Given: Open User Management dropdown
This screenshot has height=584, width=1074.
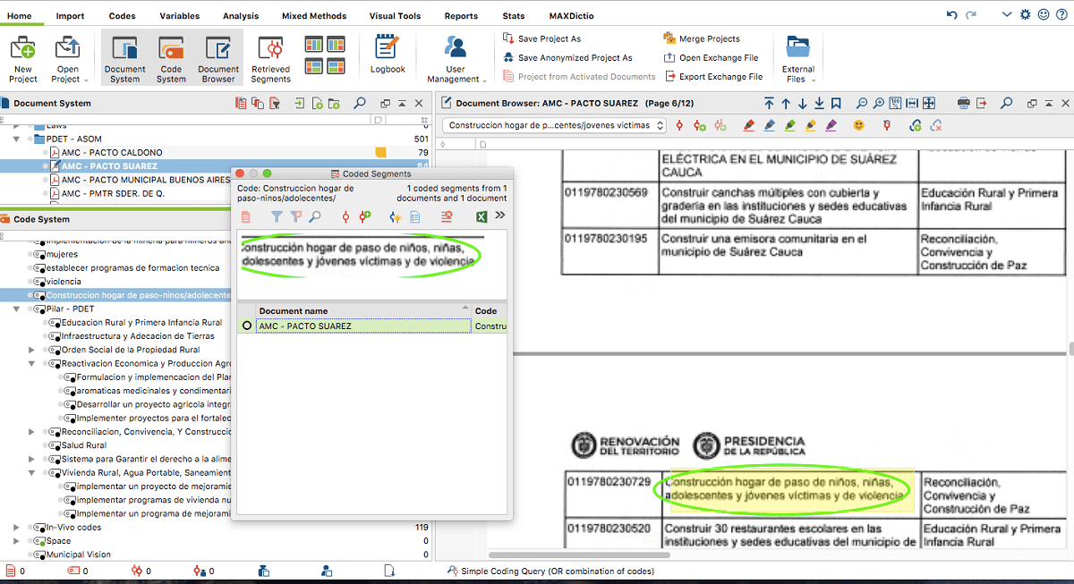Looking at the screenshot, I should tap(456, 59).
